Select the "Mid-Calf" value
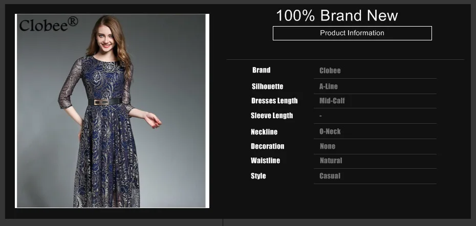The width and height of the screenshot is (476, 226). [x=332, y=101]
